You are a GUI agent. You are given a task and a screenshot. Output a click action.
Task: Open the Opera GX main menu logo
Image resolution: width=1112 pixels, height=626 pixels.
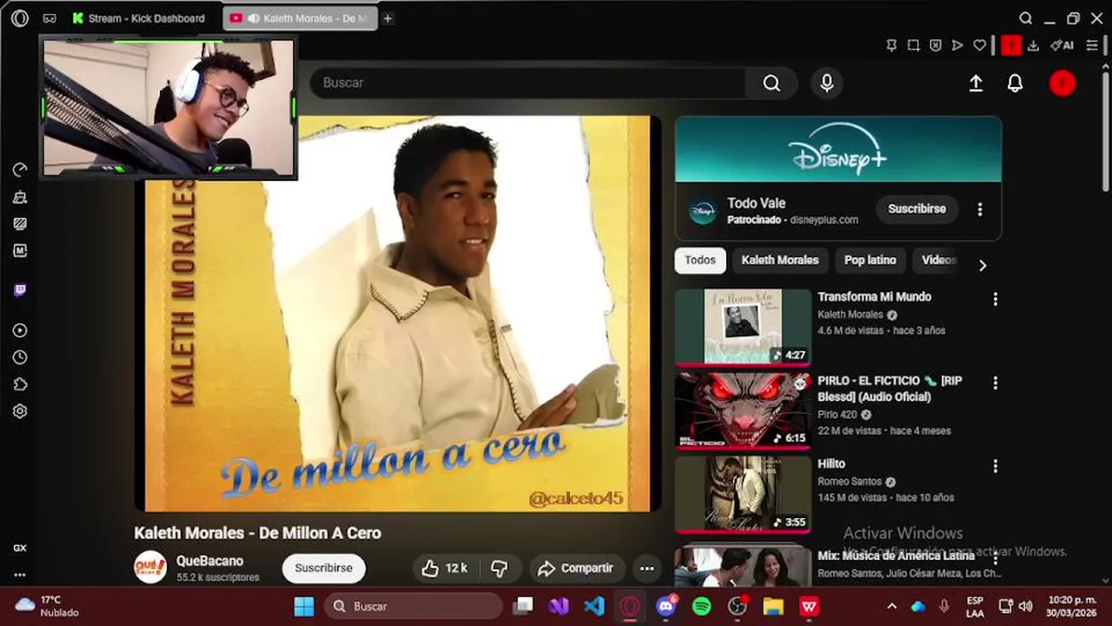point(20,18)
